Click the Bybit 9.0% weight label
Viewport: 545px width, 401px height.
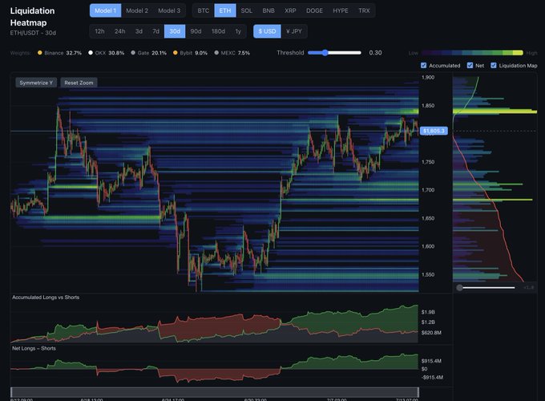tap(194, 53)
